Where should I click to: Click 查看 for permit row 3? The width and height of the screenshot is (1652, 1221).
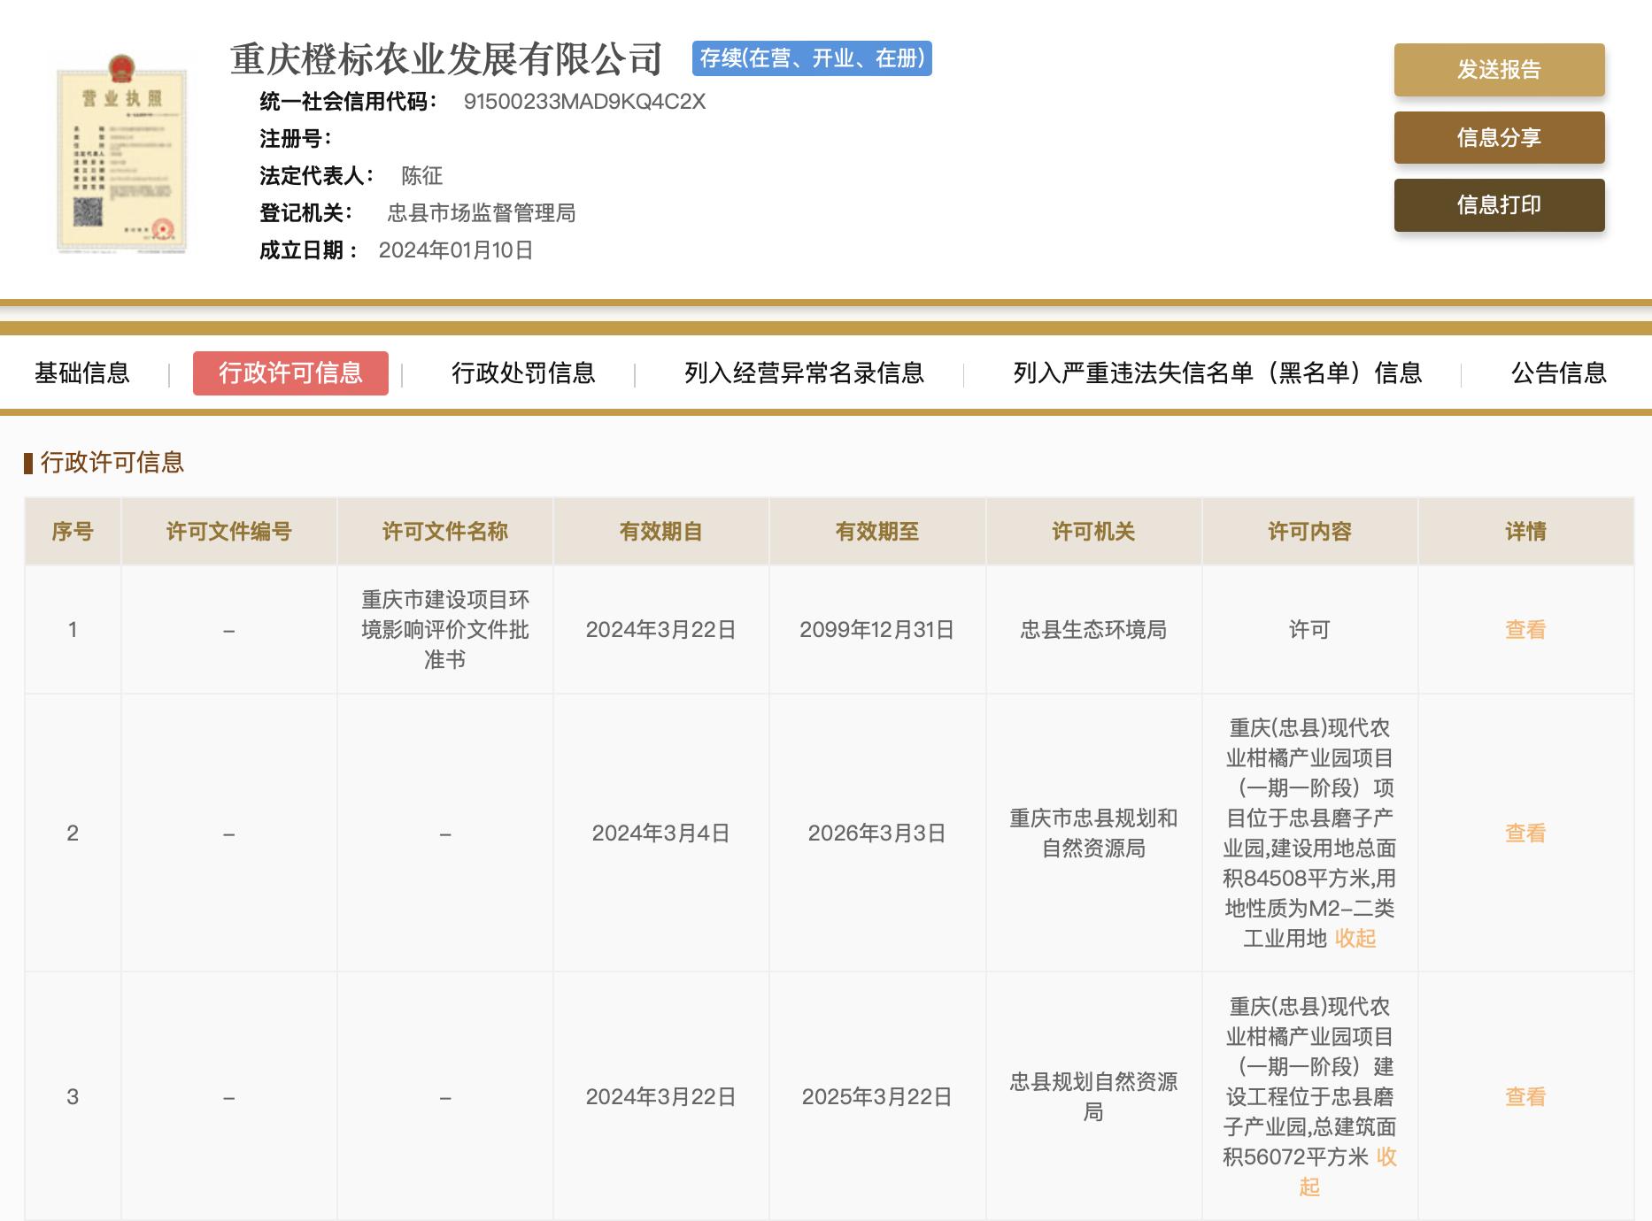1525,1097
